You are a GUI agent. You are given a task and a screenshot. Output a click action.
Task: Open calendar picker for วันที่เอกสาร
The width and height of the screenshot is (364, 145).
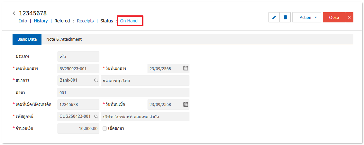186,68
